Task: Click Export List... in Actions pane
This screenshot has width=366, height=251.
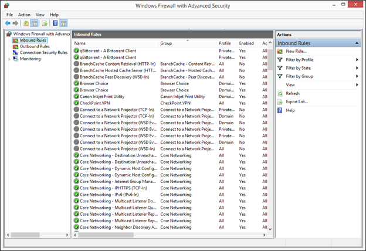Action: click(x=297, y=102)
